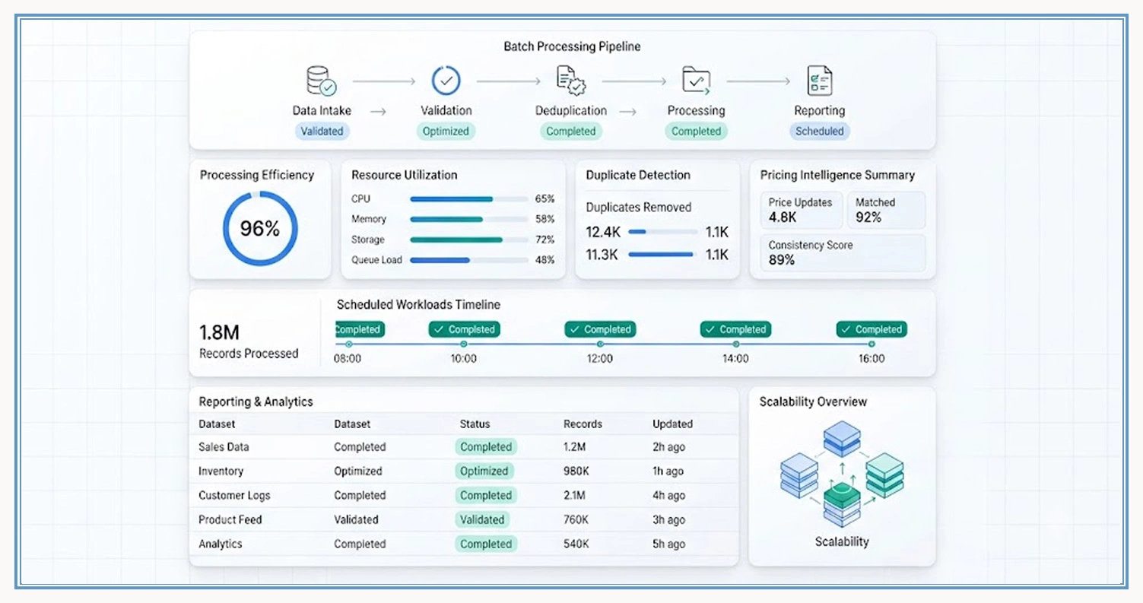This screenshot has width=1143, height=603.
Task: Select the Inventory row name
Action: [221, 471]
